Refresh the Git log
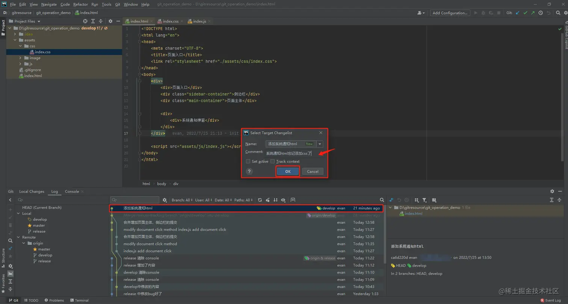568x304 pixels. (260, 200)
